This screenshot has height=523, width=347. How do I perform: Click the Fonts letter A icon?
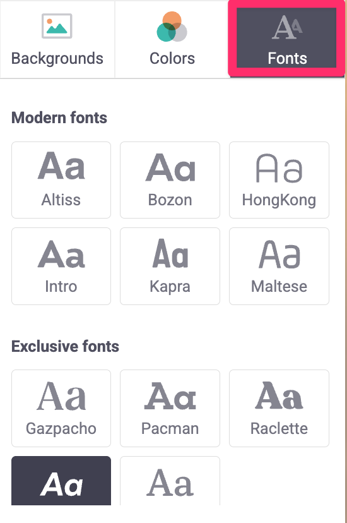[287, 27]
